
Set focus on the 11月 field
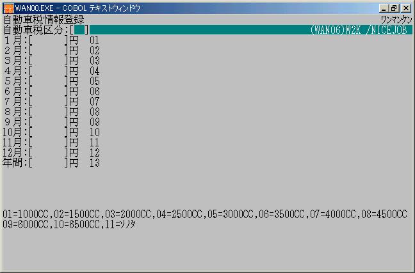(49, 143)
